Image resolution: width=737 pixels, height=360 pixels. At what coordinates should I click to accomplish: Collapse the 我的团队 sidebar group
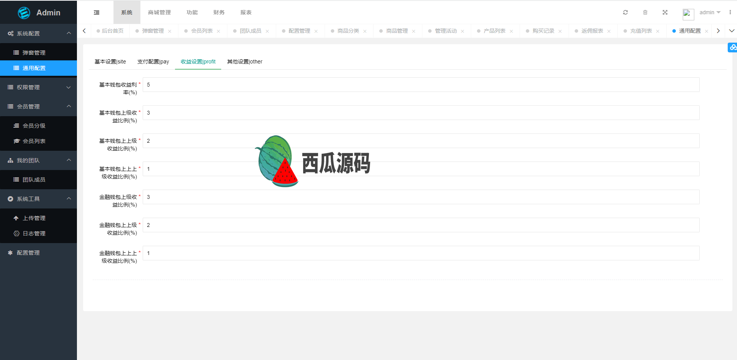38,160
